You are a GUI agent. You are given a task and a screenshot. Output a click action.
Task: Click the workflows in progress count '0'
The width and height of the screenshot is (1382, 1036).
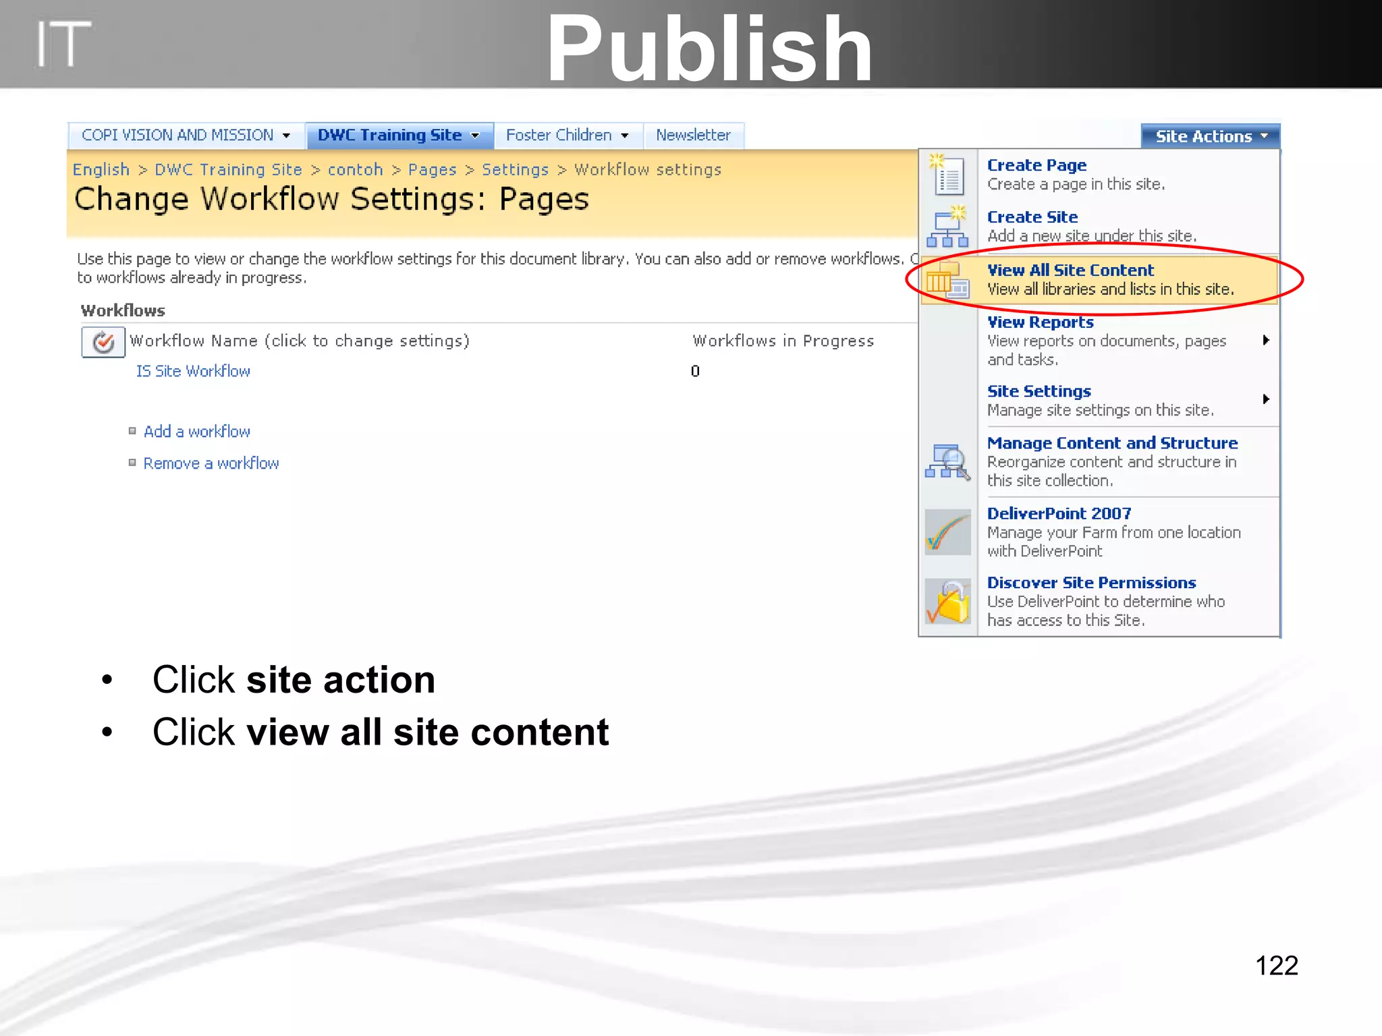click(695, 371)
